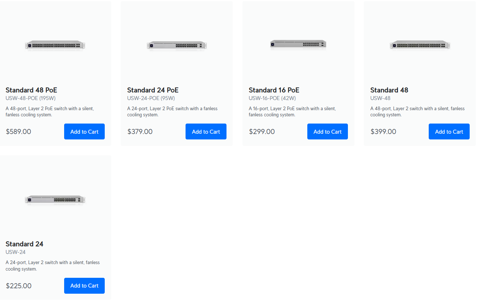
Task: Select the USW-16-POE (42W) model text
Action: coord(273,98)
